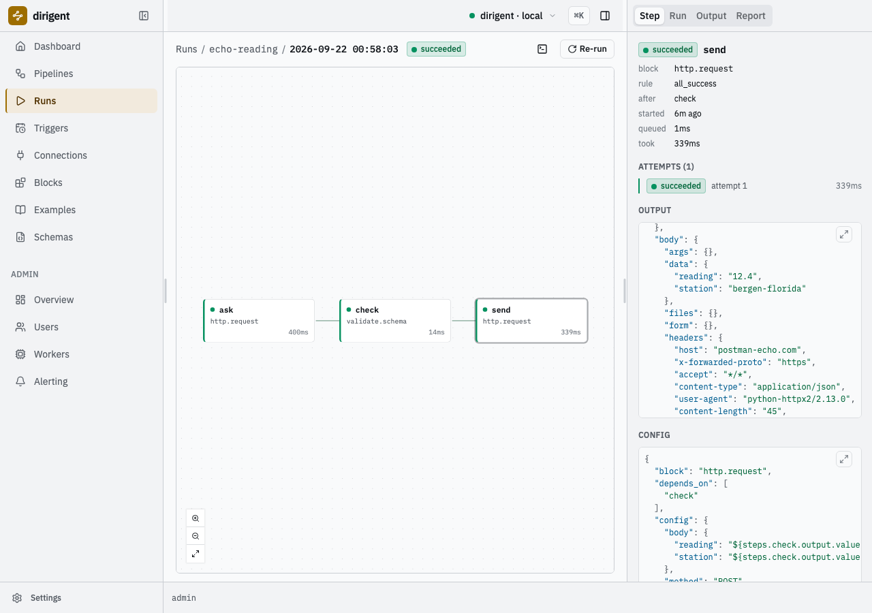The width and height of the screenshot is (872, 613).
Task: Click the "python-httpx2/2.13.0" user-agent value
Action: (796, 399)
